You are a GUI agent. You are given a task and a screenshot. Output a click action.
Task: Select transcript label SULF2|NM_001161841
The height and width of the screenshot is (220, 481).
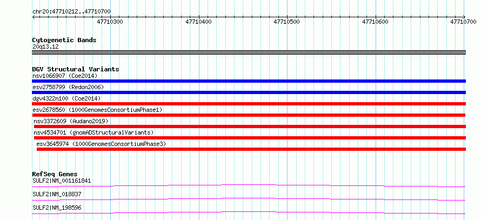click(x=62, y=181)
